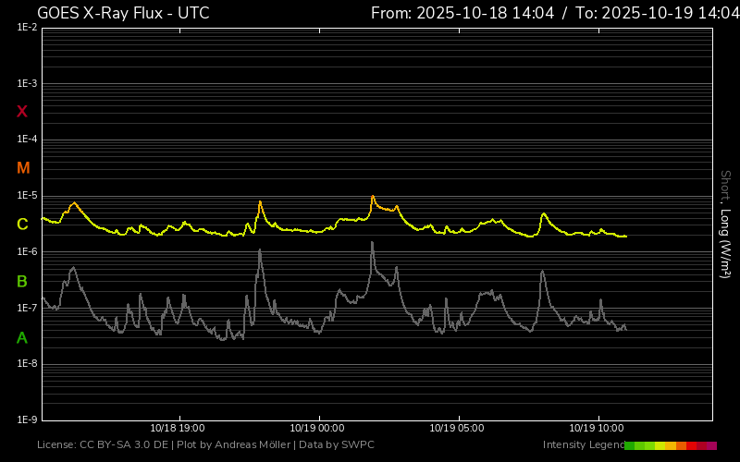Click the 10/18 19:00 time axis label

coord(178,429)
